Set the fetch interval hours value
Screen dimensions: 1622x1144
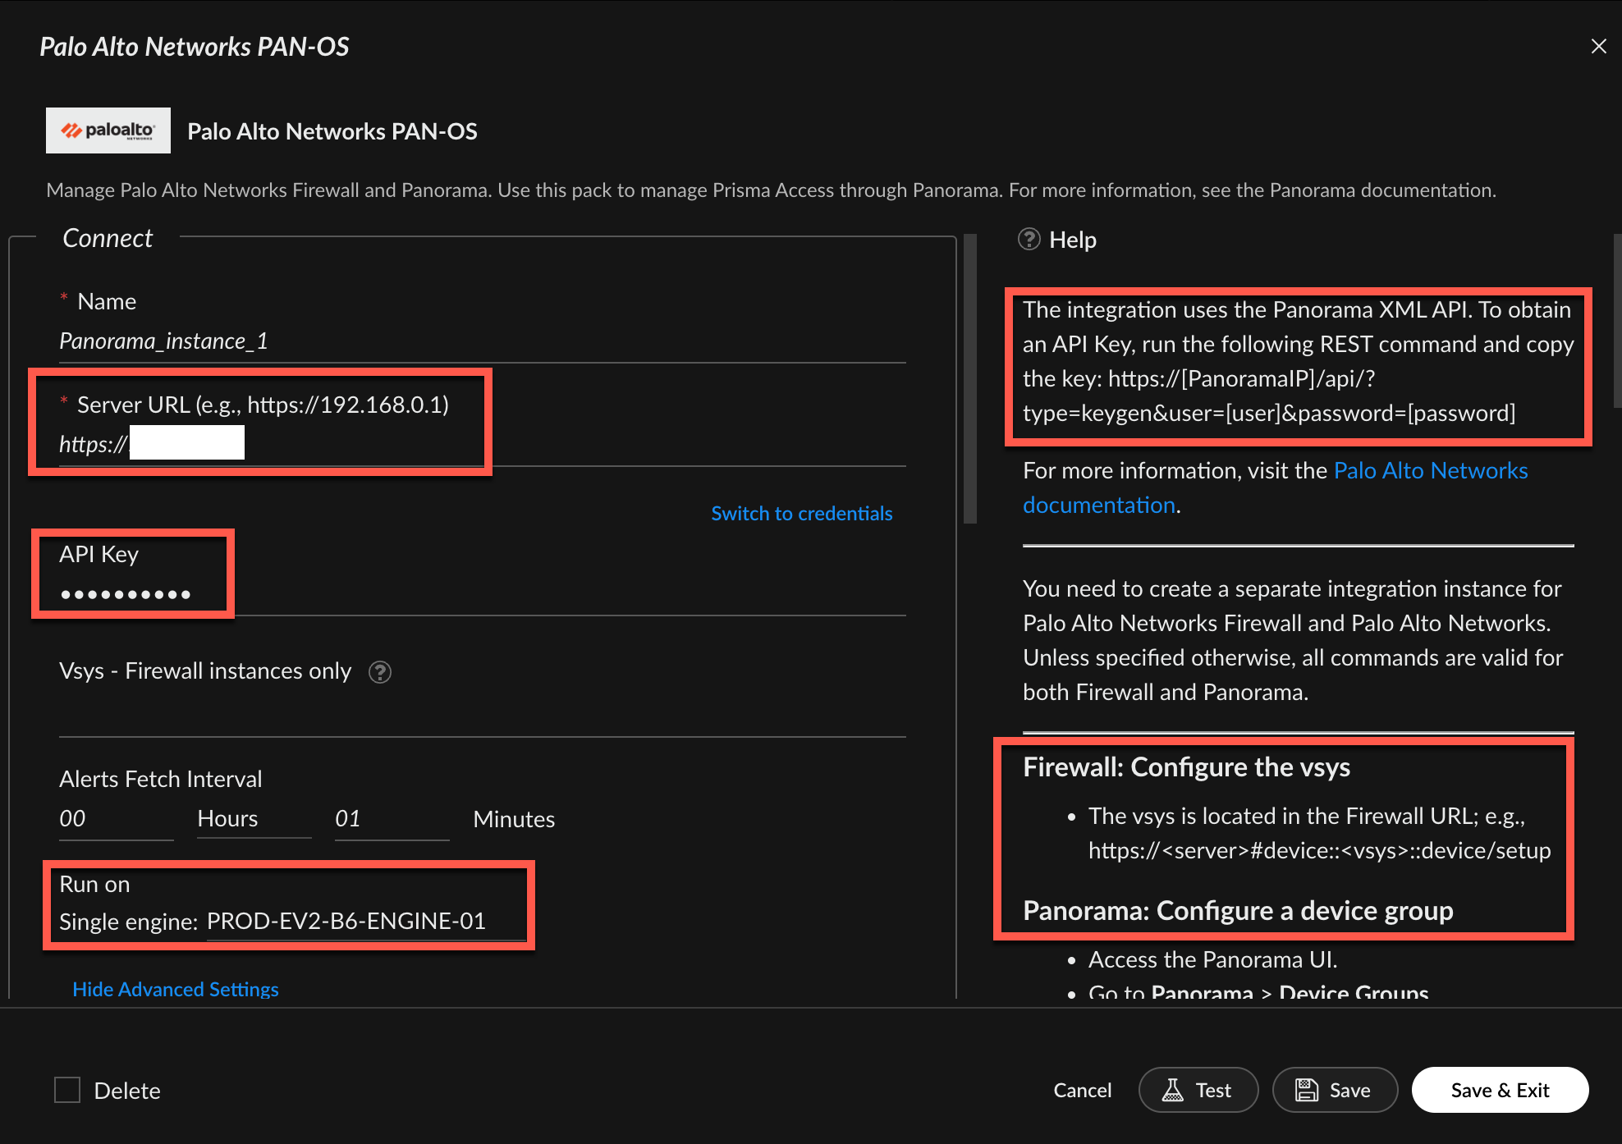coord(116,819)
